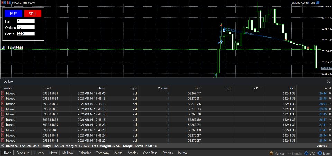
Task: Switch to the Trade tab
Action: [x=7, y=153]
